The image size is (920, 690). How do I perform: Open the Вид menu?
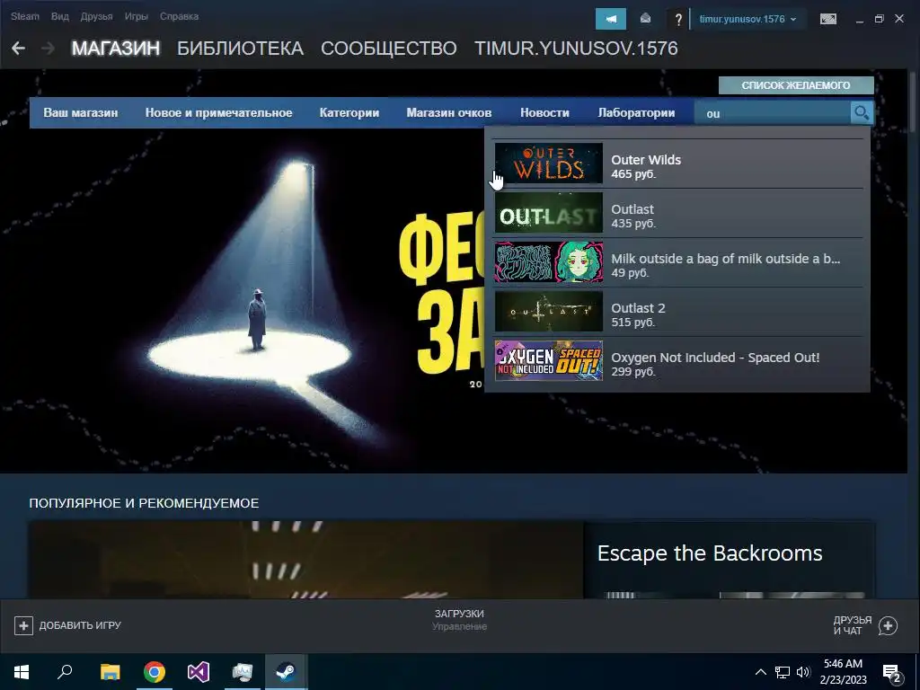tap(60, 16)
